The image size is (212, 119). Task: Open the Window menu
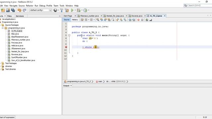69,6
